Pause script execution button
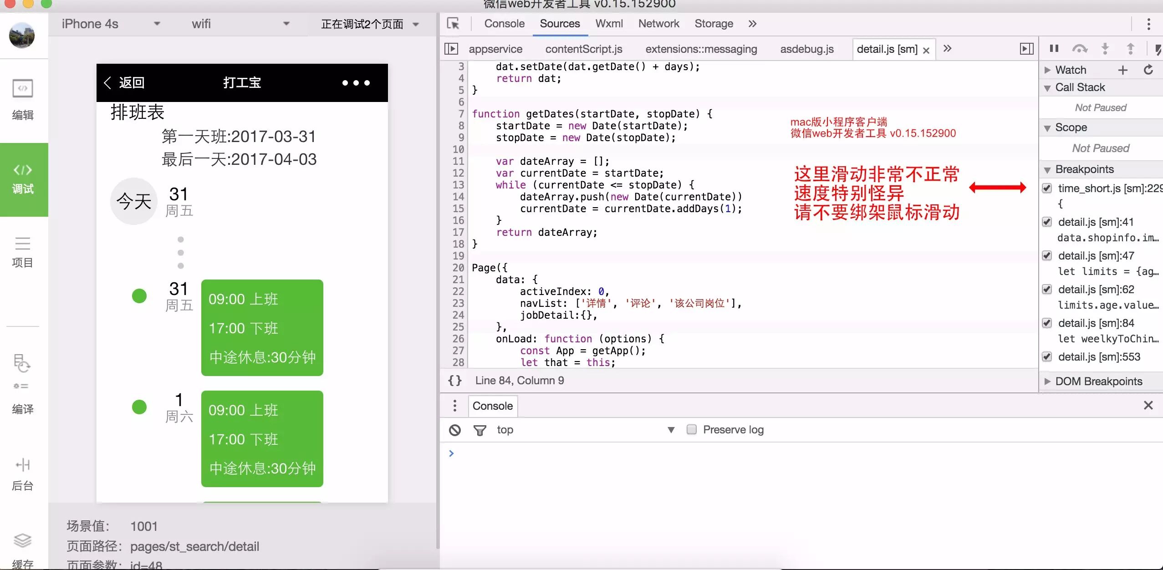 click(1054, 49)
